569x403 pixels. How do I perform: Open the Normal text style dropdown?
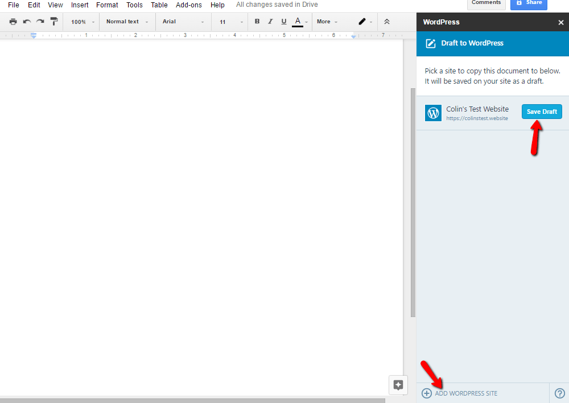tap(127, 22)
